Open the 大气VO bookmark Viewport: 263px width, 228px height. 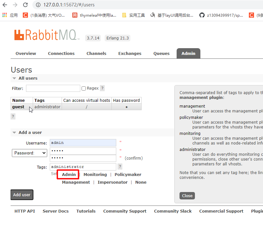44,15
